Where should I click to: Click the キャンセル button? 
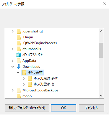pos(92,108)
